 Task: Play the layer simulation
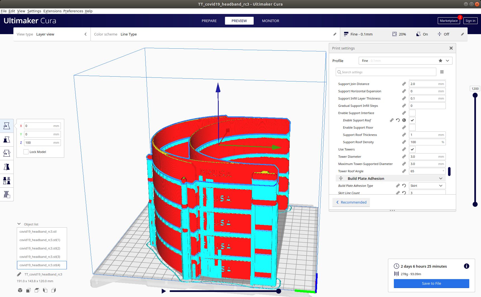(x=164, y=291)
